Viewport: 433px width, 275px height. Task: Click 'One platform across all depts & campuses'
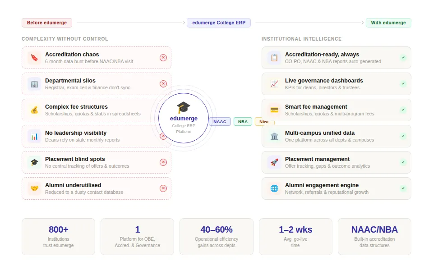click(x=329, y=140)
